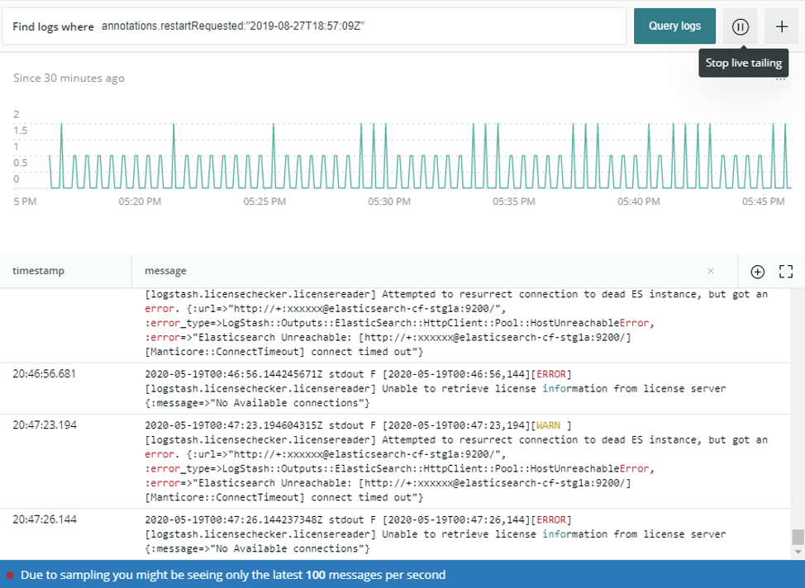This screenshot has height=588, width=805.
Task: Click the 05:35 PM chart axis label
Action: coord(514,202)
